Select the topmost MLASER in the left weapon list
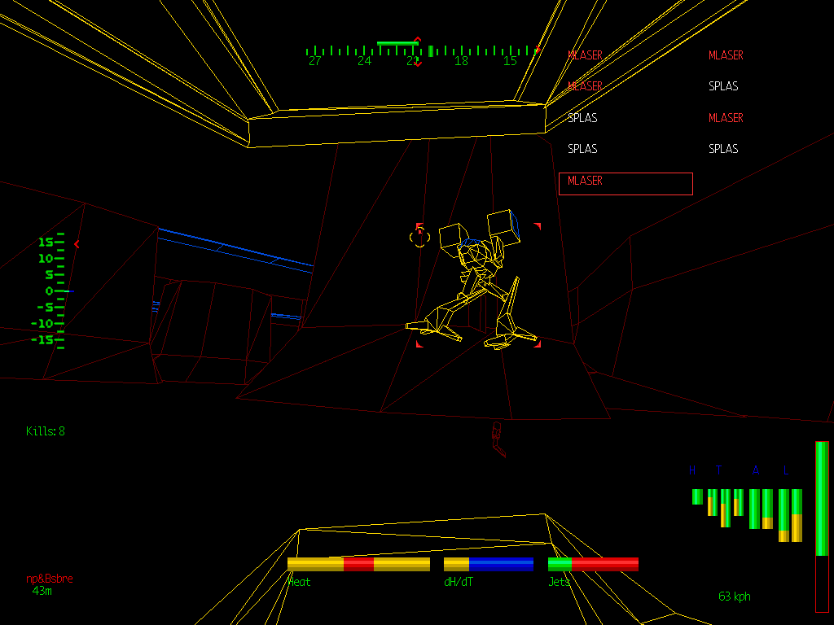834x625 pixels. [x=584, y=55]
